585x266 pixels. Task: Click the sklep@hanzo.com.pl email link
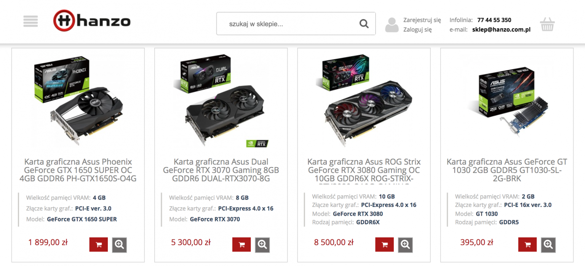point(501,29)
